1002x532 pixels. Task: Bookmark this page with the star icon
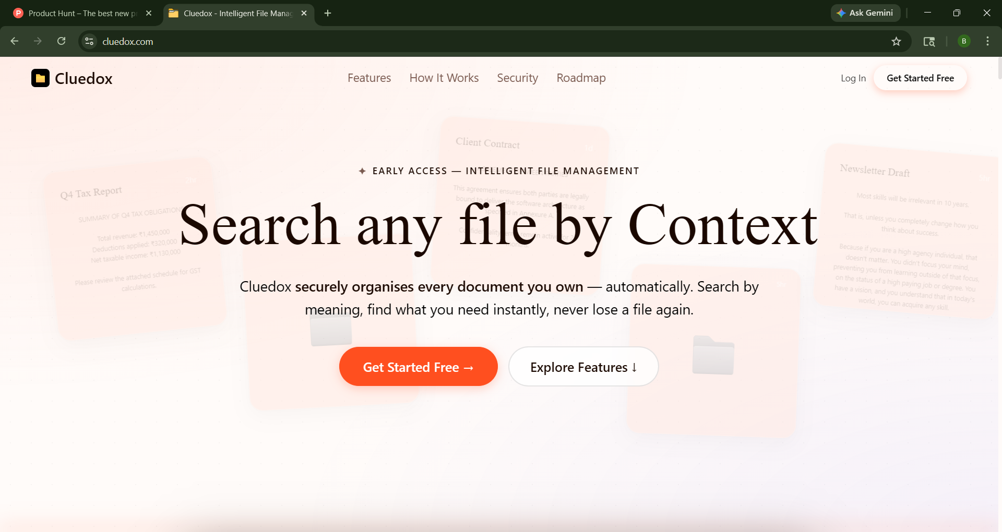(896, 41)
